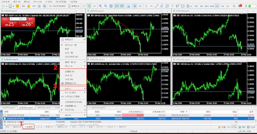Toggle ミリ秒を表示する (M) option
The width and height of the screenshot is (257, 134).
click(73, 102)
